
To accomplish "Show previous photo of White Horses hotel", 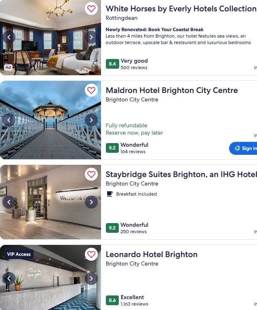I will click(9, 37).
